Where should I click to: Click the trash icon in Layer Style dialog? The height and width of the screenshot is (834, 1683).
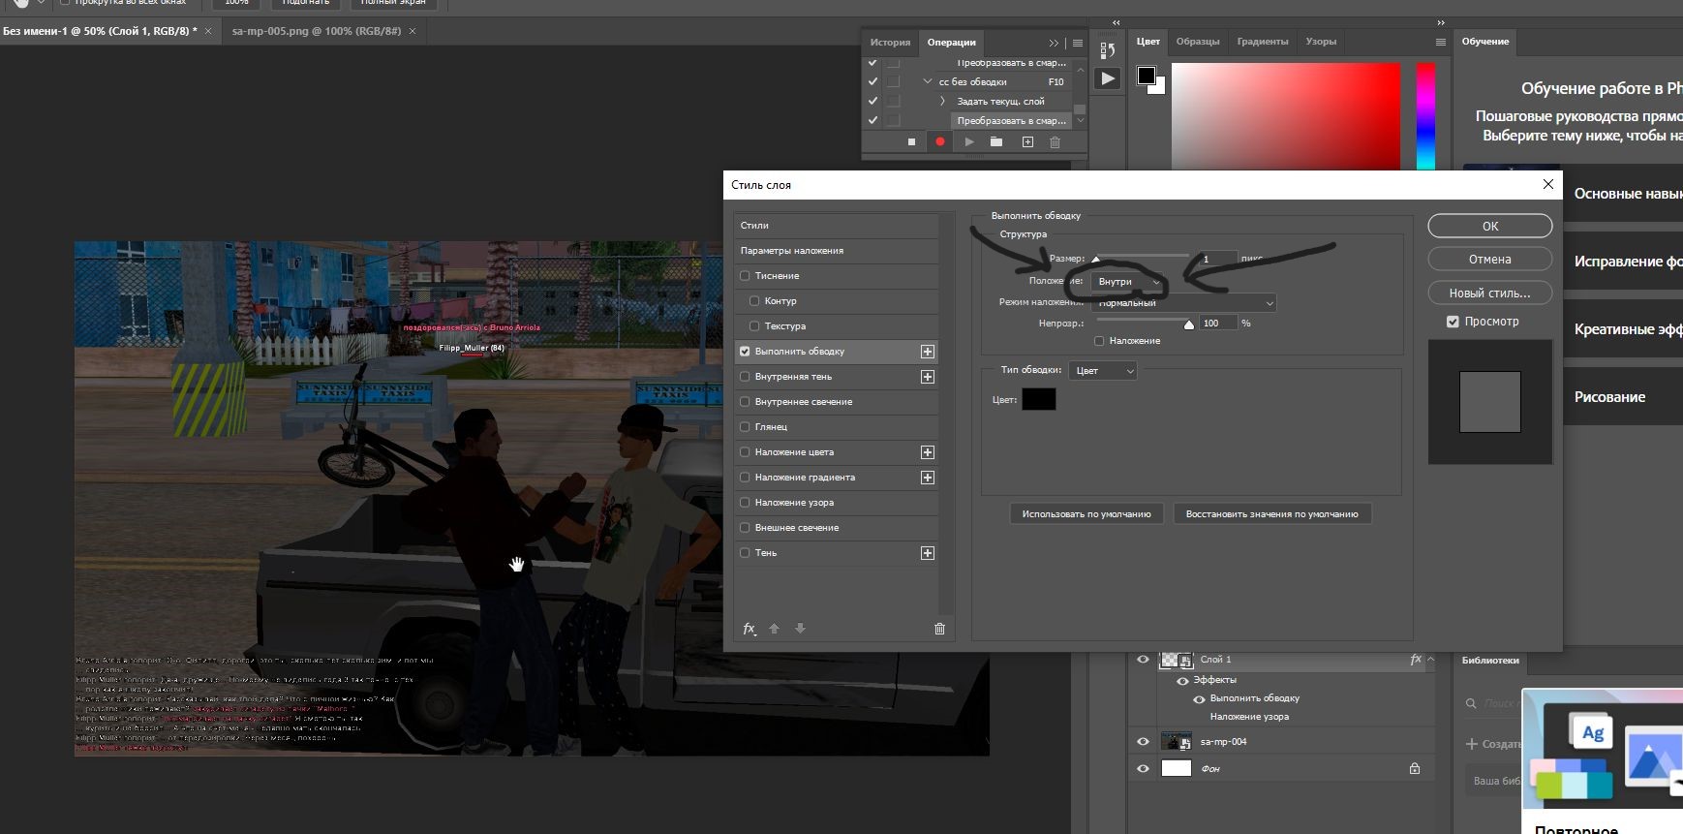pyautogui.click(x=938, y=629)
